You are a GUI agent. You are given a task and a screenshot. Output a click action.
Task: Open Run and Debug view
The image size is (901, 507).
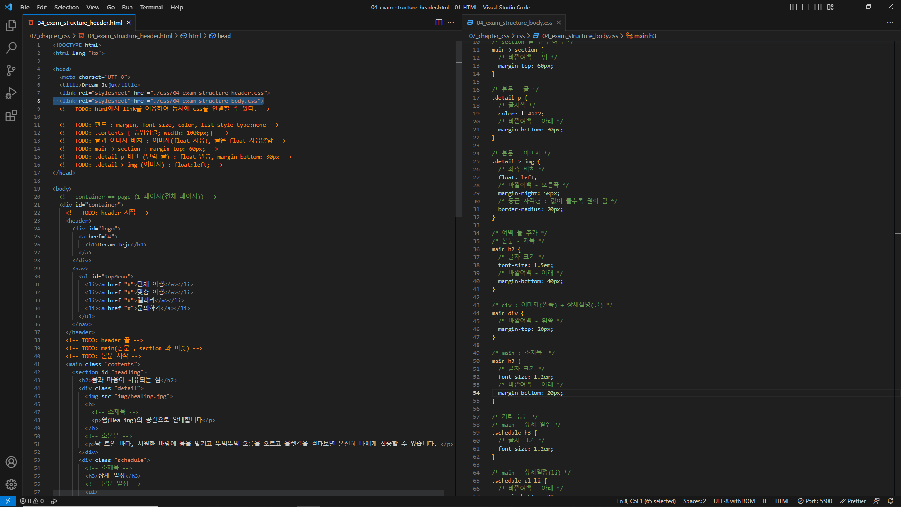pyautogui.click(x=11, y=93)
